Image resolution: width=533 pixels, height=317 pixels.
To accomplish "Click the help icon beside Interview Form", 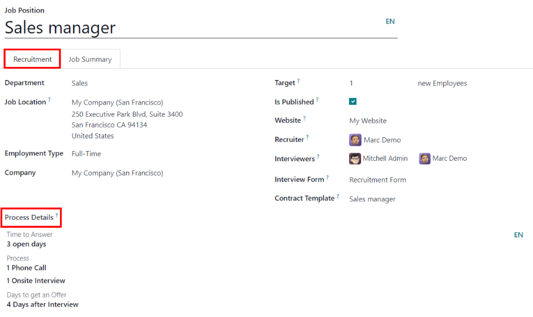I will [328, 178].
